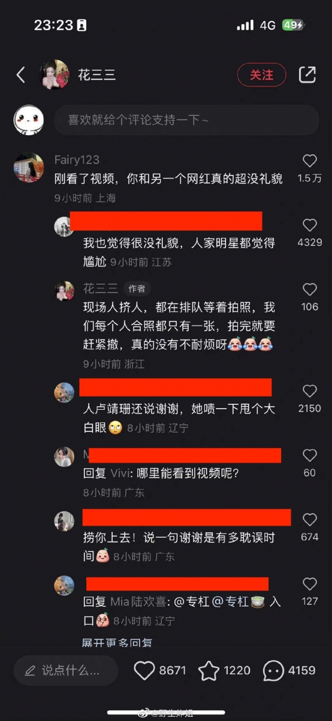Tap heart beside the 674-like reply
The width and height of the screenshot is (332, 721).
(x=310, y=520)
